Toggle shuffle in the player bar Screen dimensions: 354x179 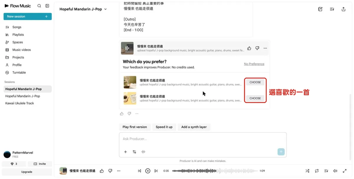pyautogui.click(x=307, y=171)
